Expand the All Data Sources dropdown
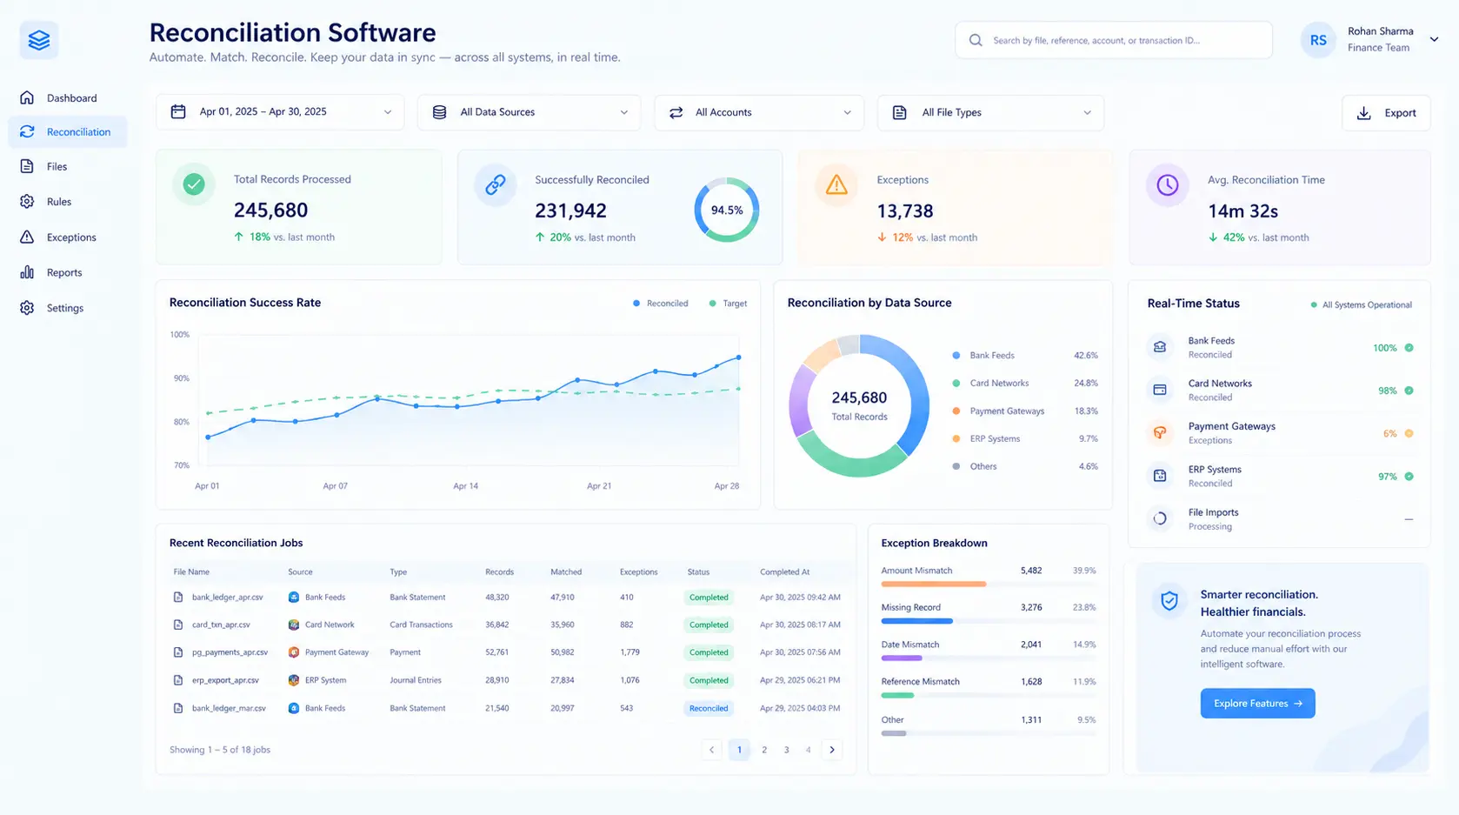The width and height of the screenshot is (1459, 815). pyautogui.click(x=529, y=112)
